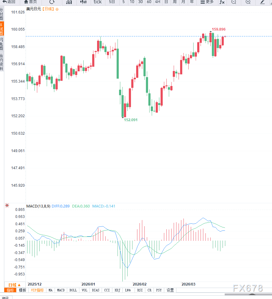Open the 日线 period dropdown at bottom
The height and width of the screenshot is (299, 272).
point(14,285)
